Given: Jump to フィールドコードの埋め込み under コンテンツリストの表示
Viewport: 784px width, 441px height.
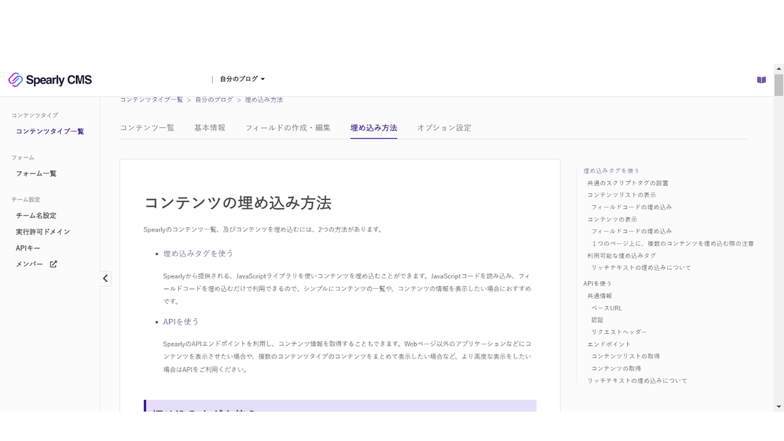Looking at the screenshot, I should (x=632, y=207).
